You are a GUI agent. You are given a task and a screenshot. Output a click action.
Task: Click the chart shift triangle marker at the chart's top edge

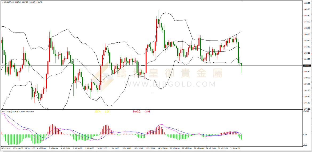[242, 1]
